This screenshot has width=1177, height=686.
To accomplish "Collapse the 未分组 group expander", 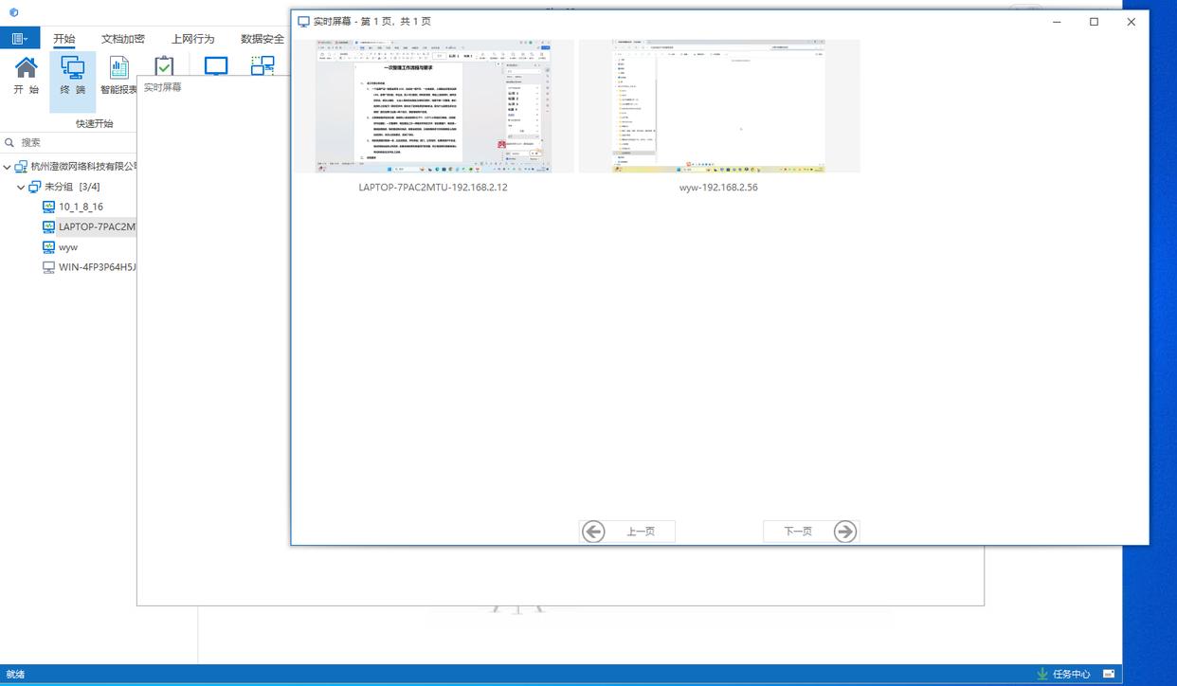I will point(21,187).
